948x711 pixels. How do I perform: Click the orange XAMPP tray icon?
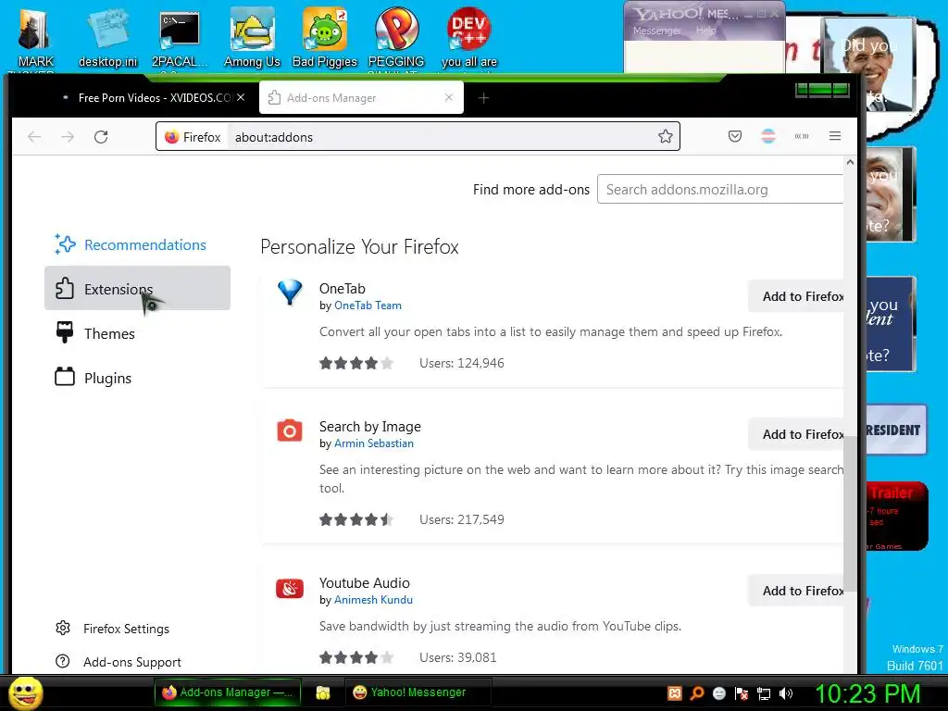pos(674,693)
